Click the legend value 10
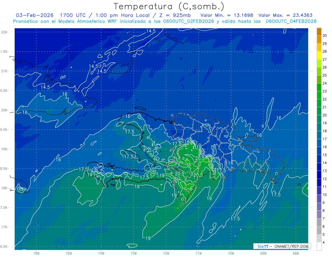This screenshot has width=332, height=257. (x=325, y=195)
